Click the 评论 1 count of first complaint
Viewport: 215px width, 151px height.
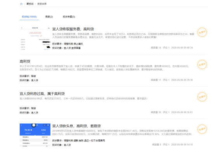coord(166,48)
